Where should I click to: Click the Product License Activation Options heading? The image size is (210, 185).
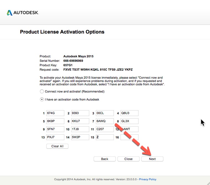click(x=62, y=32)
